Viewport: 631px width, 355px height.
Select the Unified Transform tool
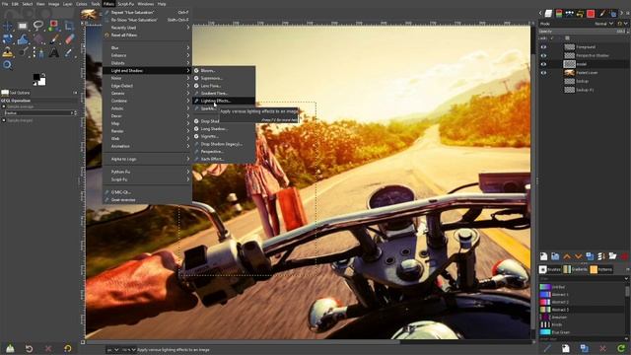pyautogui.click(x=7, y=39)
